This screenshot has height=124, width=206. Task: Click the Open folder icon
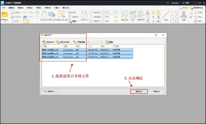5,15
